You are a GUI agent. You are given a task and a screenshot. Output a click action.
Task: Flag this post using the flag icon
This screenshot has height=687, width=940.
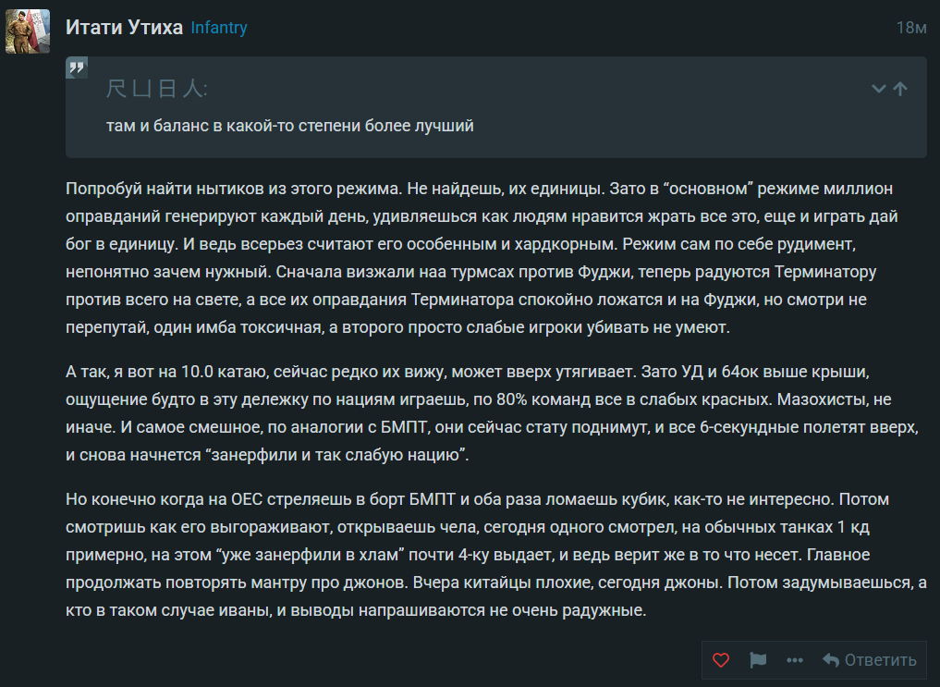tap(758, 660)
